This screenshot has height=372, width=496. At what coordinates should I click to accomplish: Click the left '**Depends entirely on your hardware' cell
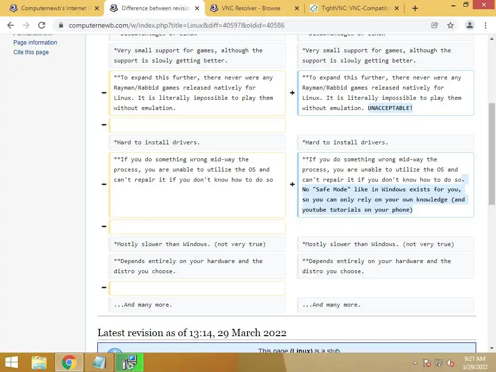pos(197,266)
